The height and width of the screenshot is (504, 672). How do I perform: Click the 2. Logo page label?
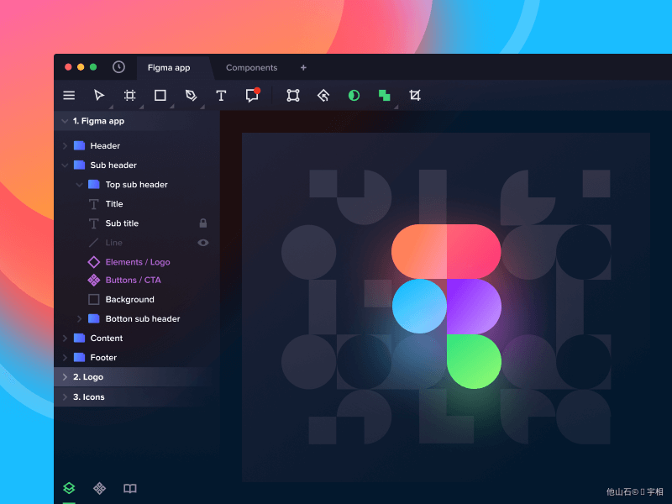coord(88,376)
